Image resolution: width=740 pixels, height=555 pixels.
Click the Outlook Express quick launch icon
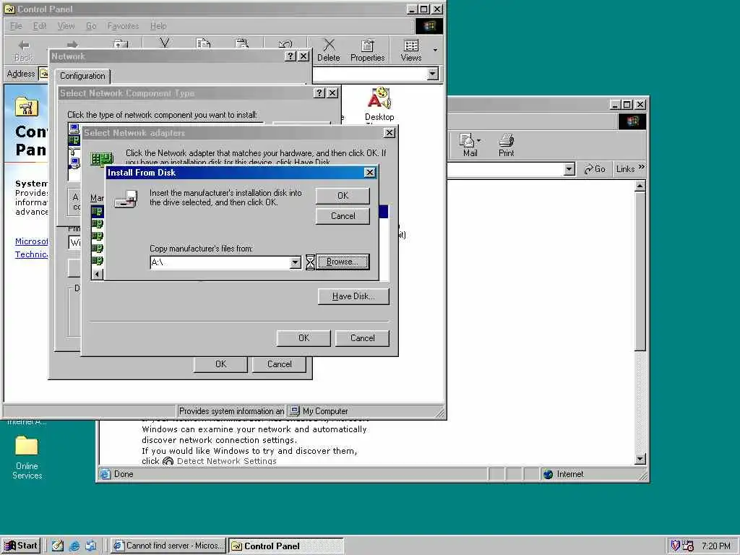(x=90, y=546)
